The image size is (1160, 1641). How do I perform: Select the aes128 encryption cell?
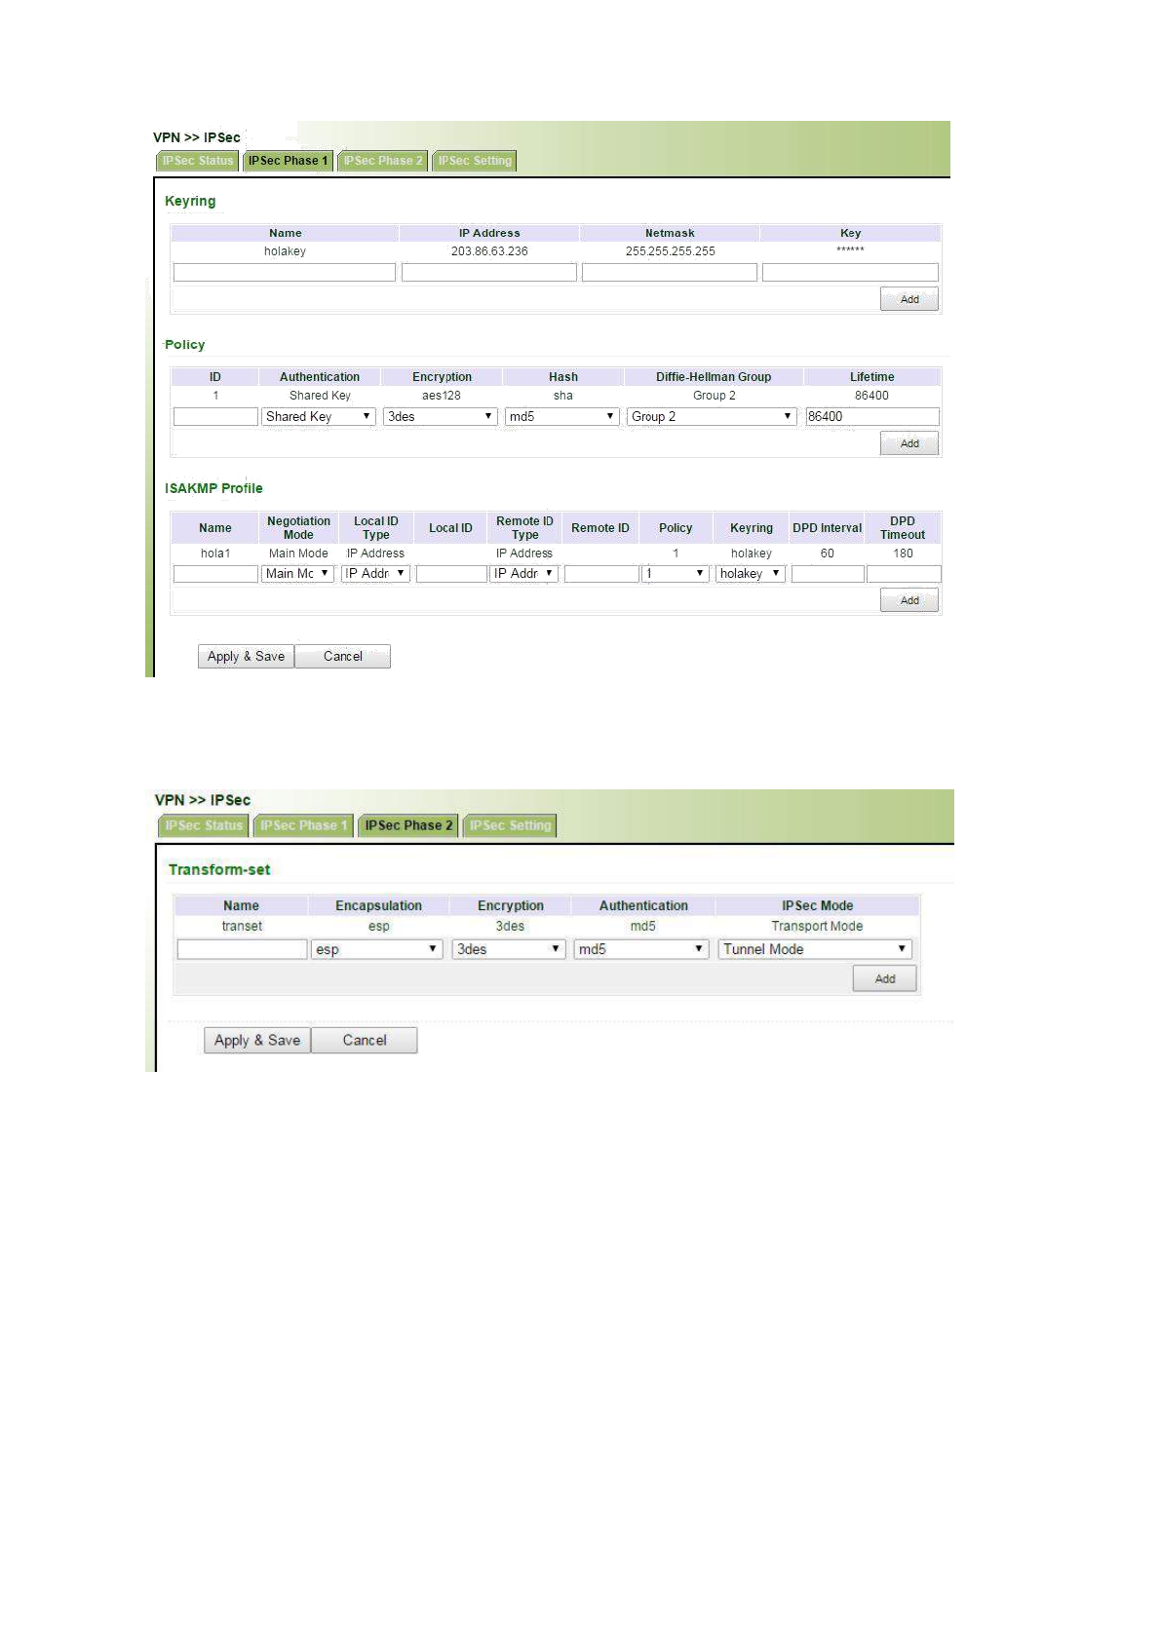pyautogui.click(x=442, y=396)
